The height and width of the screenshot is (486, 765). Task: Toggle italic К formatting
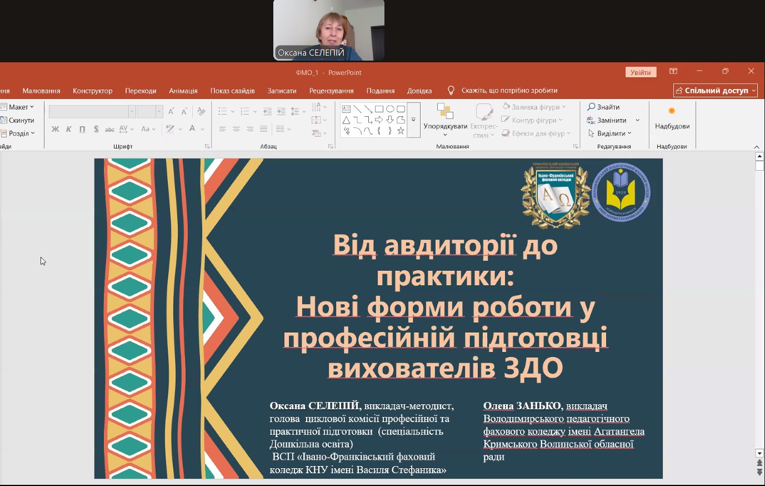(x=69, y=129)
